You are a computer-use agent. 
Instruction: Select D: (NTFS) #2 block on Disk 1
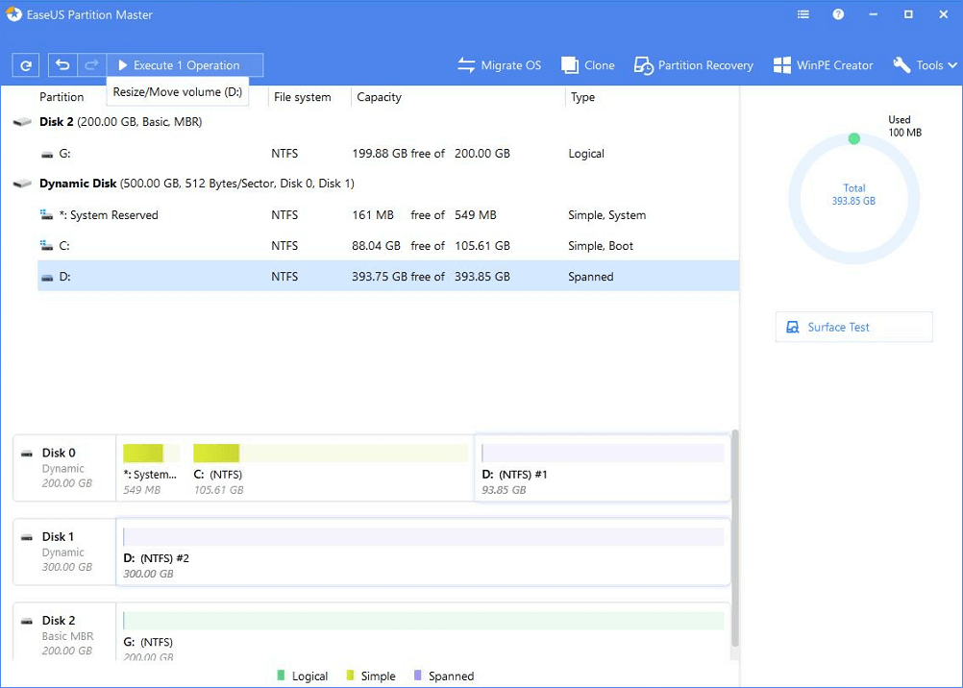(x=423, y=551)
